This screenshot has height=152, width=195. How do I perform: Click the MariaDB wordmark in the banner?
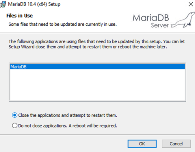[151, 18]
